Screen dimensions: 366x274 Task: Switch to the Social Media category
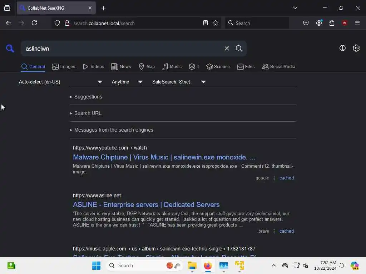tap(278, 67)
